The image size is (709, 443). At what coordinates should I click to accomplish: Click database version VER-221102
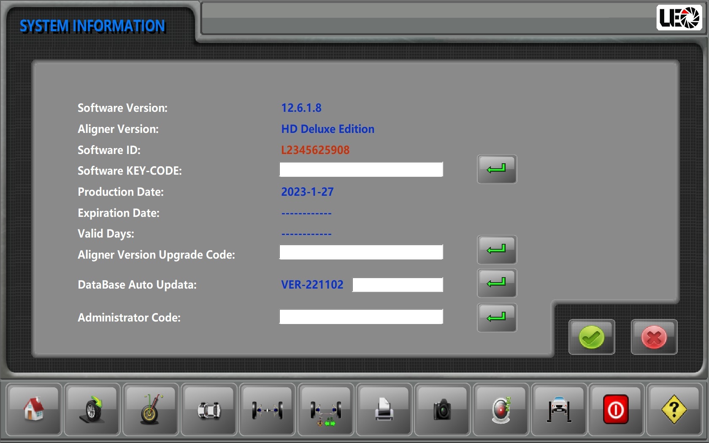point(312,285)
